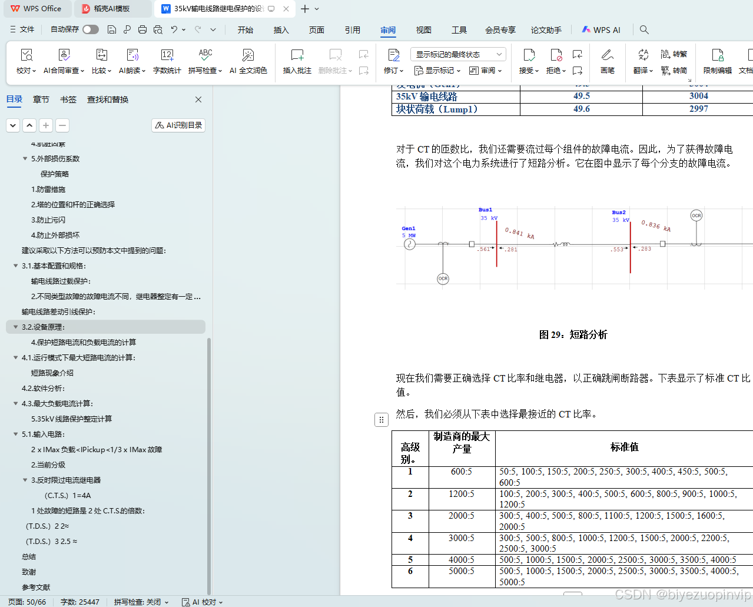Image resolution: width=753 pixels, height=607 pixels.
Task: Open 字数统计 word count
Action: 167,62
